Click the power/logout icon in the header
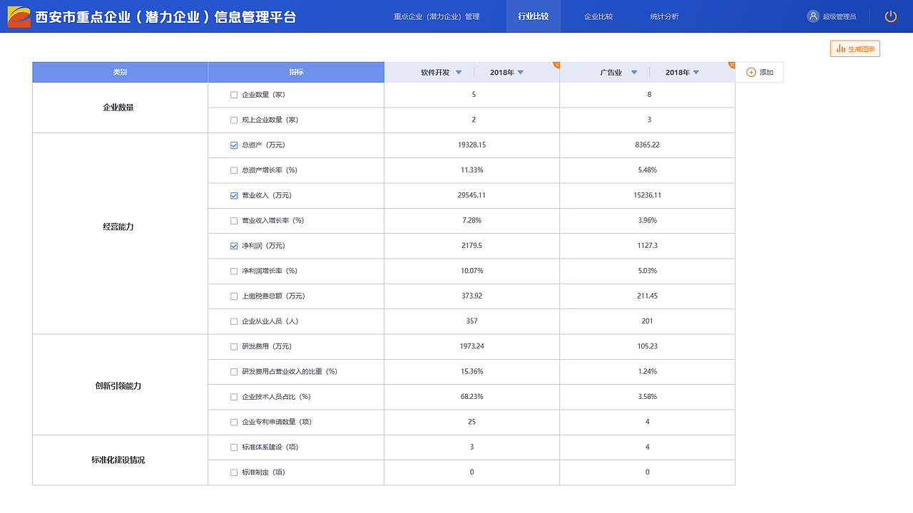This screenshot has width=913, height=513. [x=890, y=16]
